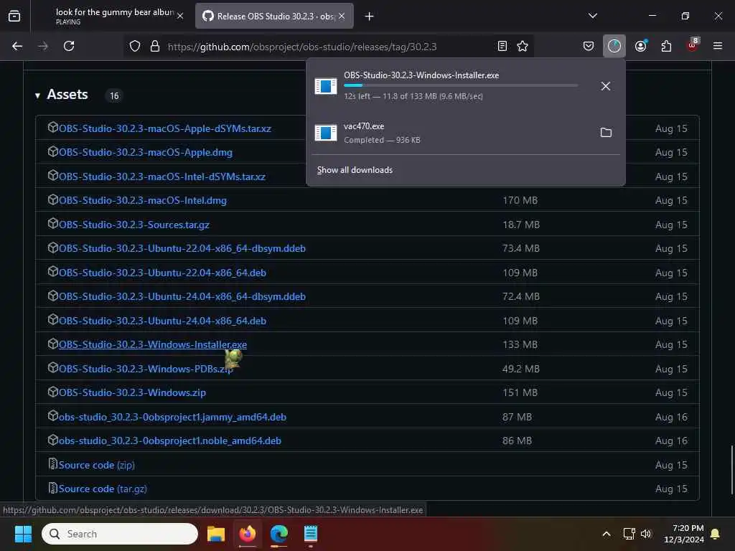The height and width of the screenshot is (551, 735).
Task: Click the taskbar Search box
Action: click(x=120, y=534)
